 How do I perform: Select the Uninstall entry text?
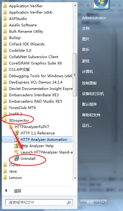(28, 159)
